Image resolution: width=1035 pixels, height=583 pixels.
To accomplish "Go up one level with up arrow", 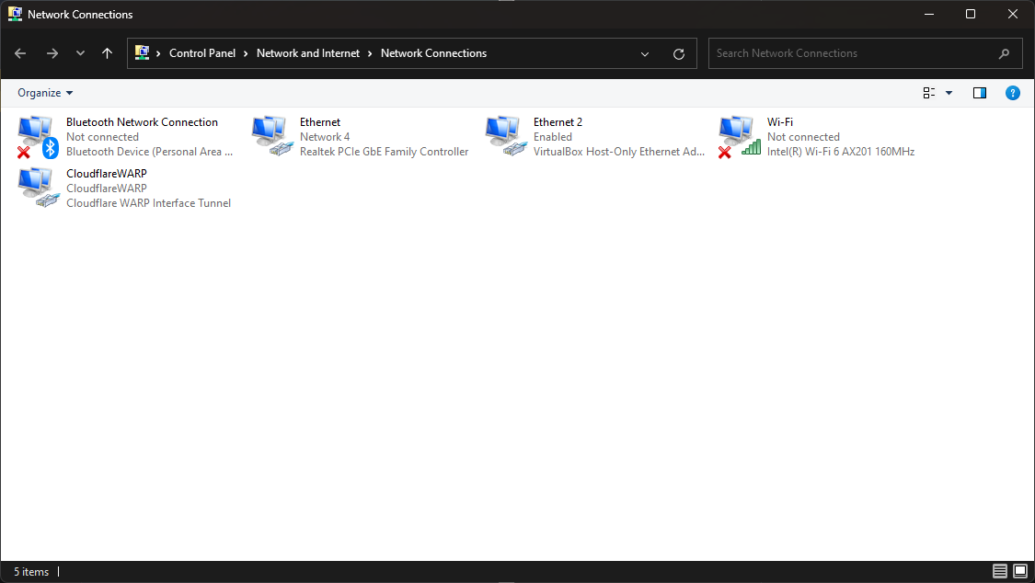I will click(107, 53).
